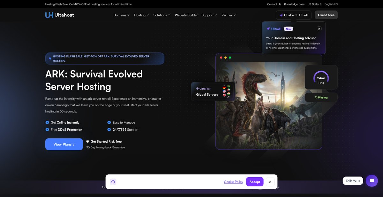Click the UK flag in Global Servers

click(224, 95)
